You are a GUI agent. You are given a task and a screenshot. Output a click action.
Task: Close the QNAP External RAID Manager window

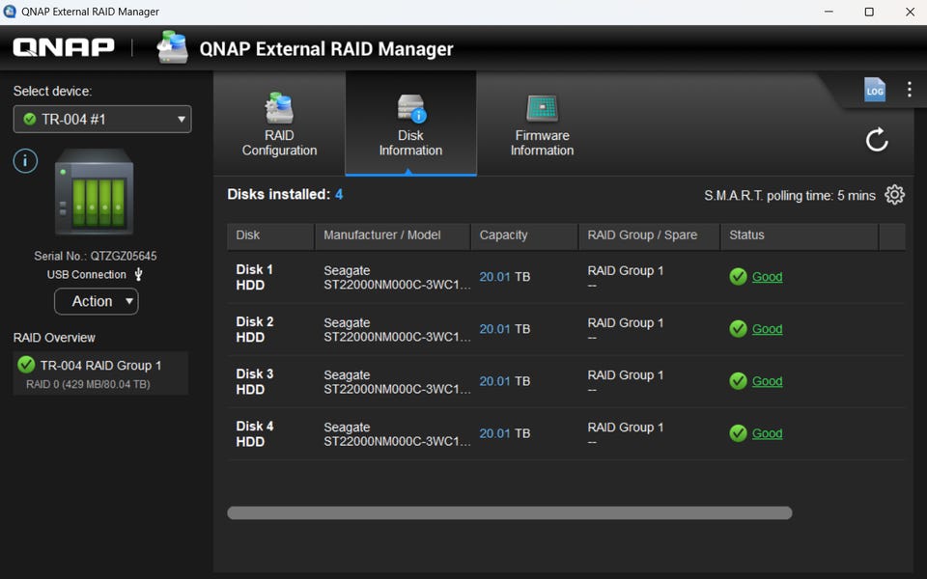coord(910,12)
